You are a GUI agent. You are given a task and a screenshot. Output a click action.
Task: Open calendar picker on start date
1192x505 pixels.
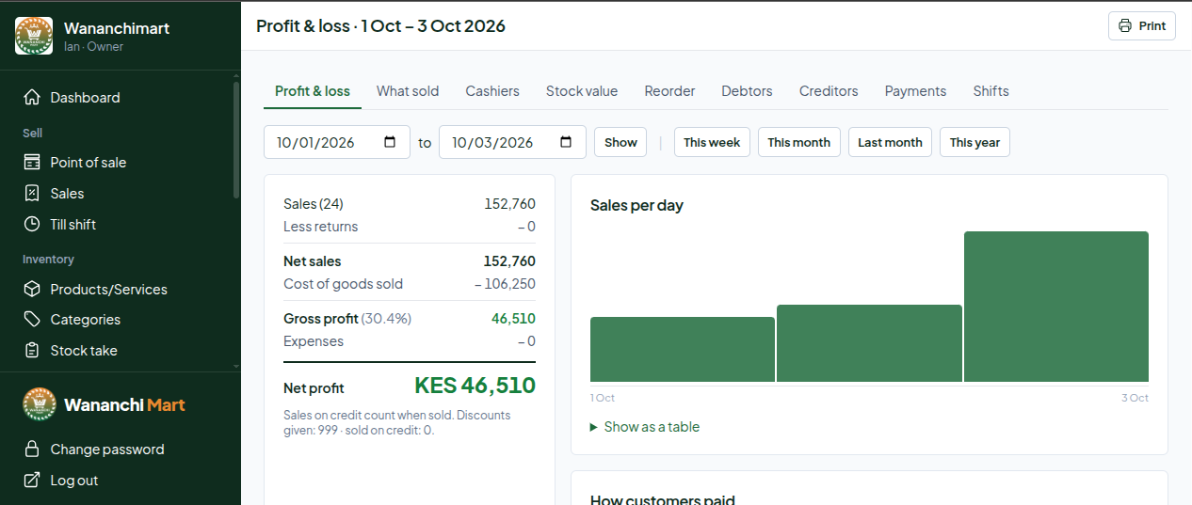[391, 143]
